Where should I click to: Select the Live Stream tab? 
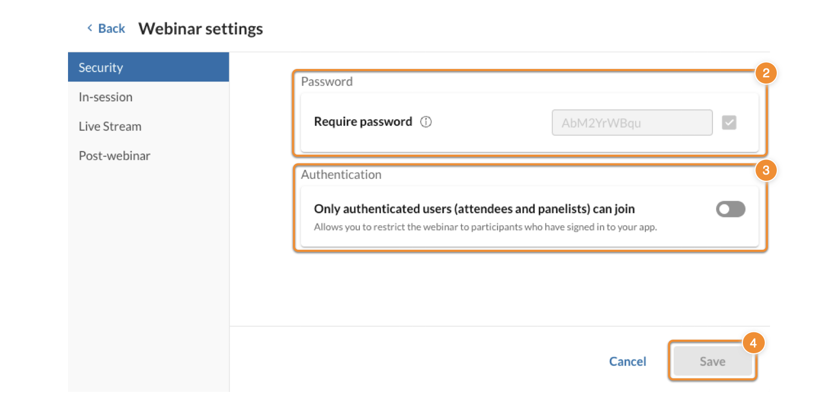(x=149, y=126)
